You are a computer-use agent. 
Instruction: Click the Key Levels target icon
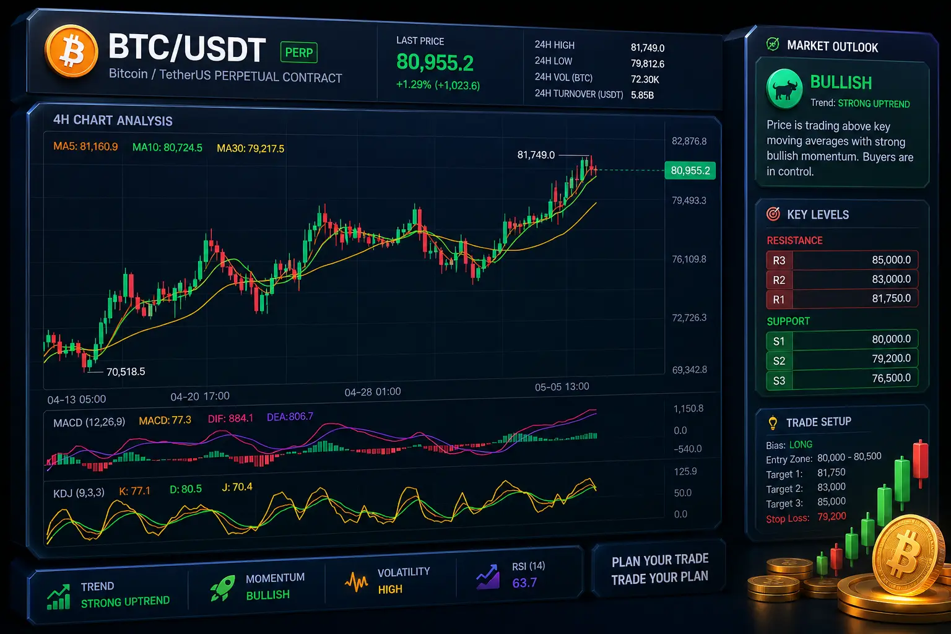pos(773,214)
